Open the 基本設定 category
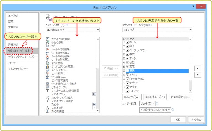 pyautogui.click(x=13, y=15)
